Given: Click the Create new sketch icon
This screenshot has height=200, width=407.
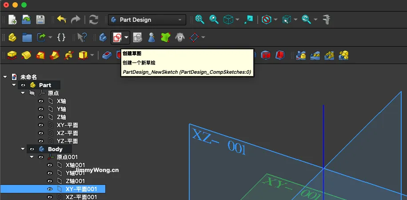Looking at the screenshot, I should point(117,38).
